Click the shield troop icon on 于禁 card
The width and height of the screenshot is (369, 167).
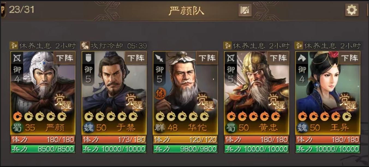pyautogui.click(x=88, y=58)
